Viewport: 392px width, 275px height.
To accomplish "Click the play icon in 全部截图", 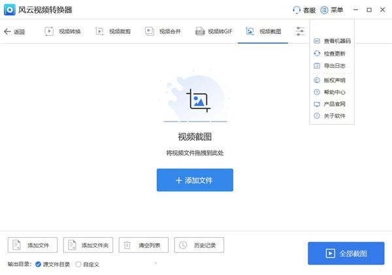I will [x=330, y=253].
